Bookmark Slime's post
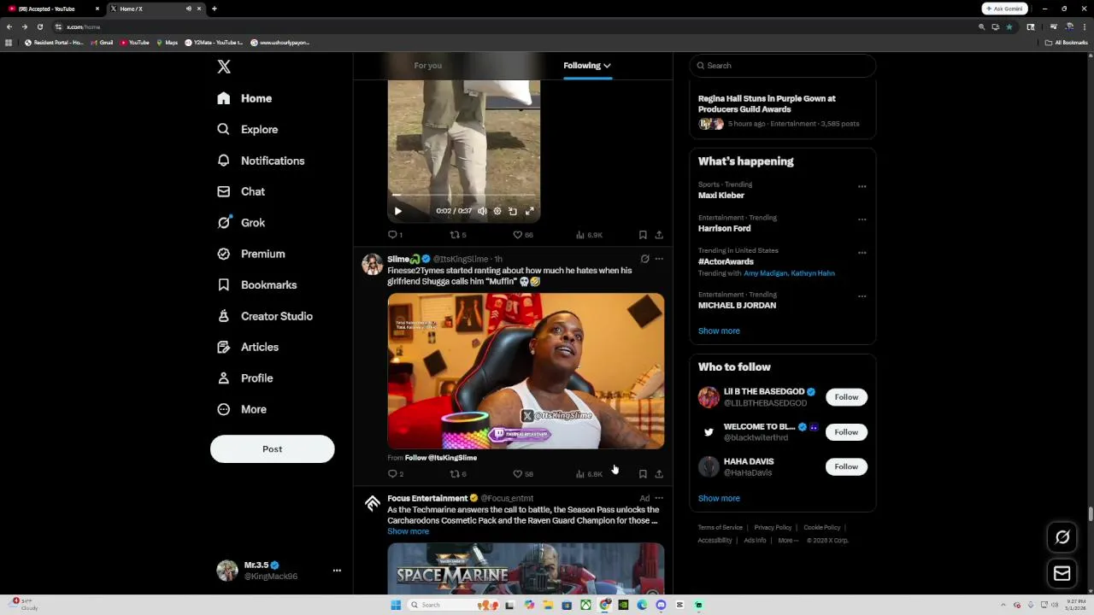This screenshot has width=1094, height=615. tap(643, 474)
